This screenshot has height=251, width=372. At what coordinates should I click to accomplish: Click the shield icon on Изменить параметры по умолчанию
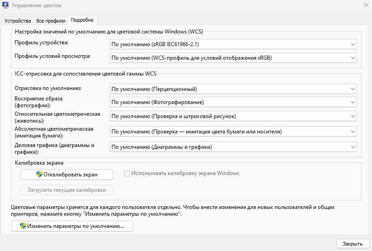(x=23, y=226)
